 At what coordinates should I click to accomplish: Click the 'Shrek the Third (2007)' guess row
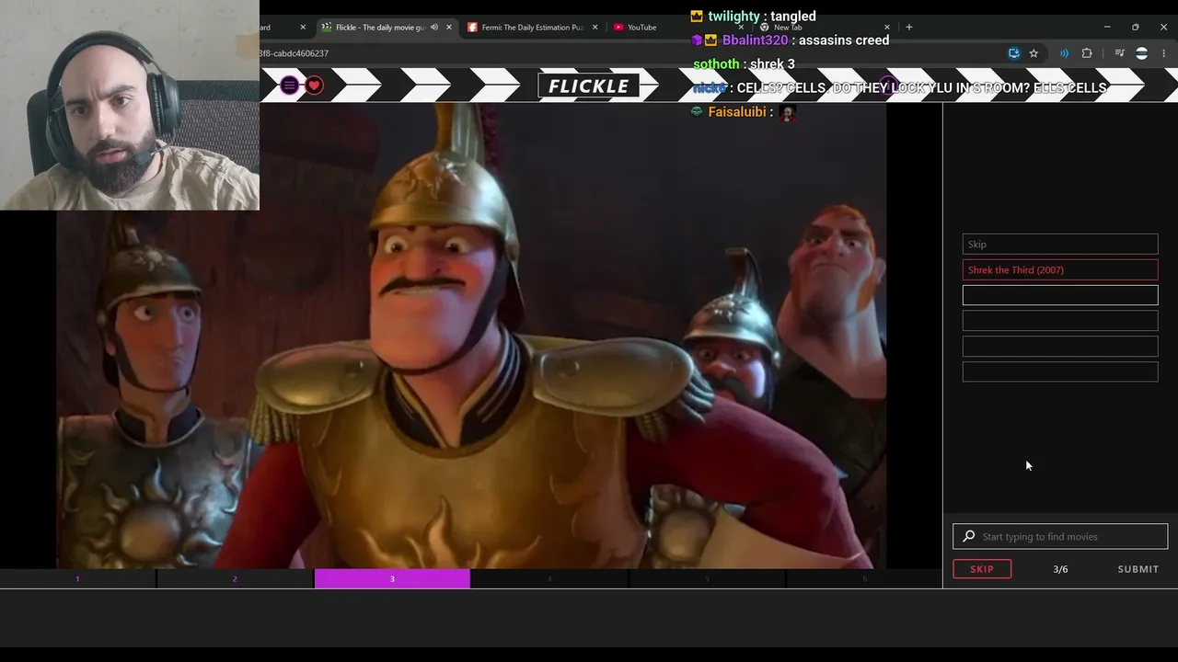point(1060,270)
